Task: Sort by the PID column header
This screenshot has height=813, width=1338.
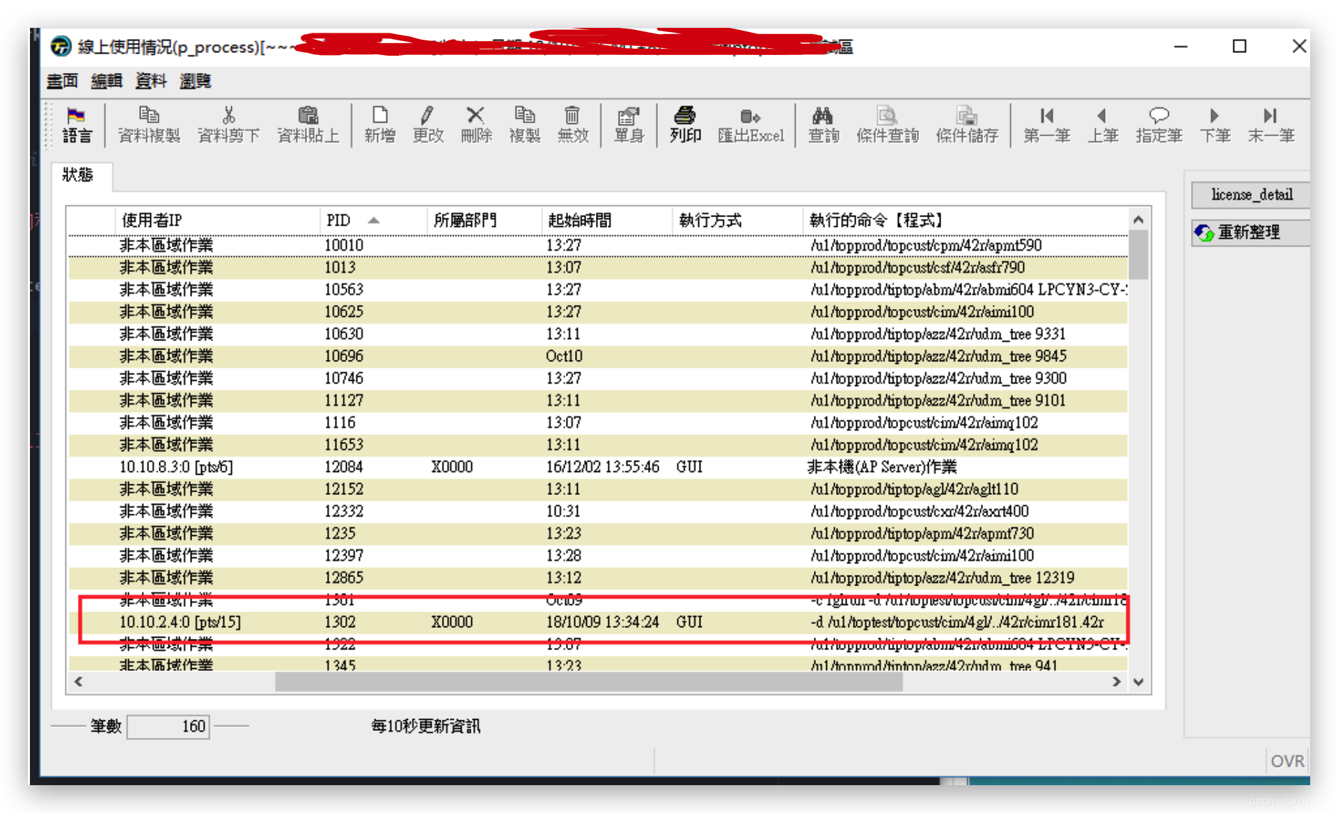Action: coord(373,221)
